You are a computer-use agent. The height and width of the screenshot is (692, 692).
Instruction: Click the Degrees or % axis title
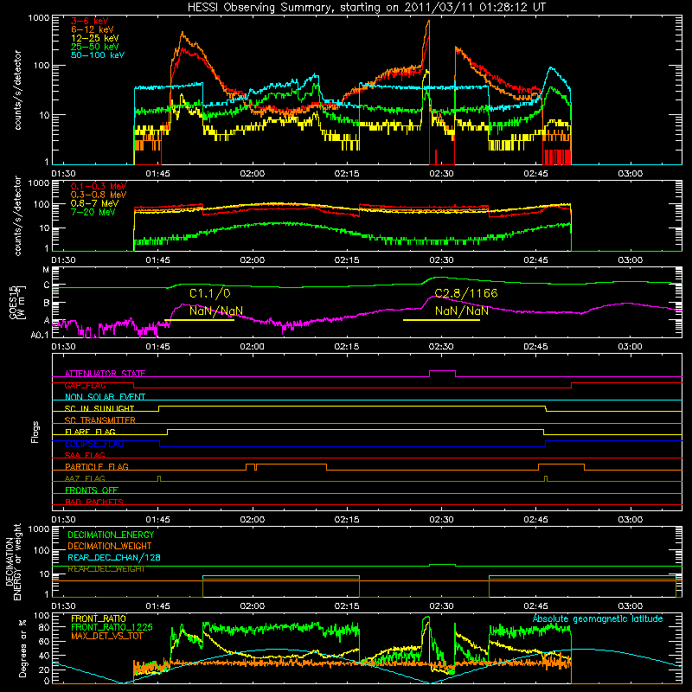pyautogui.click(x=22, y=648)
